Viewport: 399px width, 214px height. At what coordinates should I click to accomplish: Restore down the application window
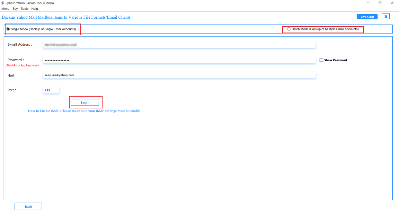point(380,3)
